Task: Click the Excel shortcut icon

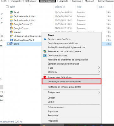Action: tap(11, 12)
